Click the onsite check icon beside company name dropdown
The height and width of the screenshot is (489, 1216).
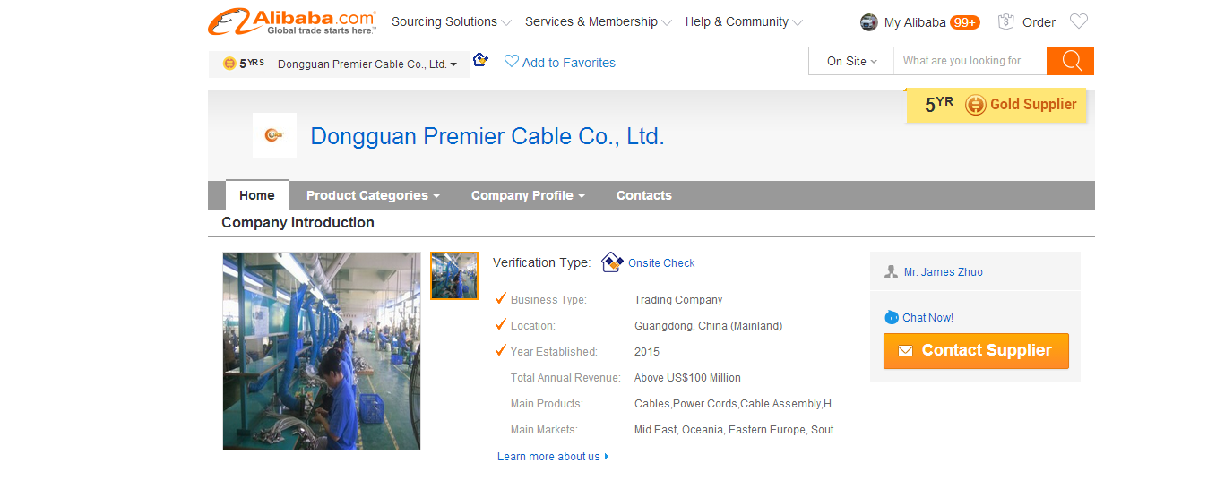pyautogui.click(x=480, y=60)
